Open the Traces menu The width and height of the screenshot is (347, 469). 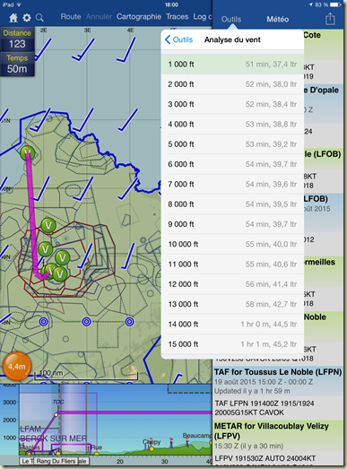[178, 16]
